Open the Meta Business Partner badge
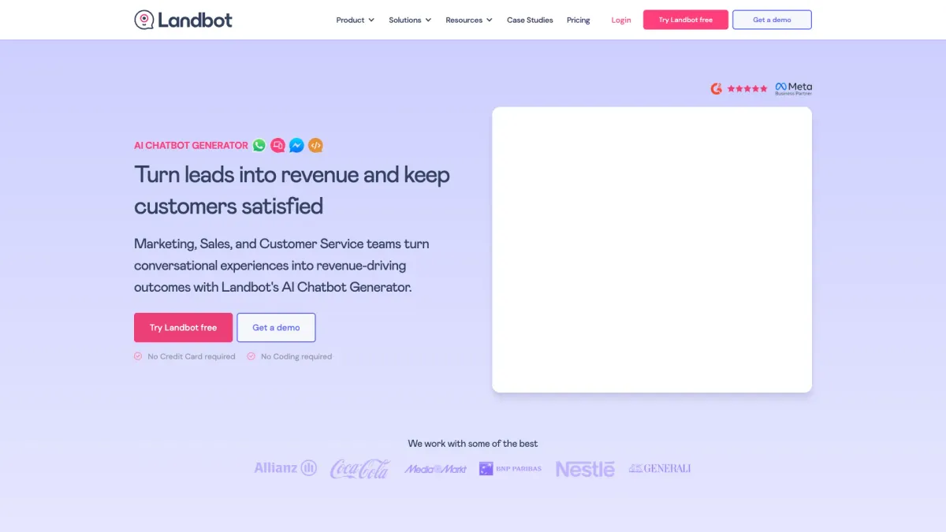This screenshot has height=532, width=946. 793,88
